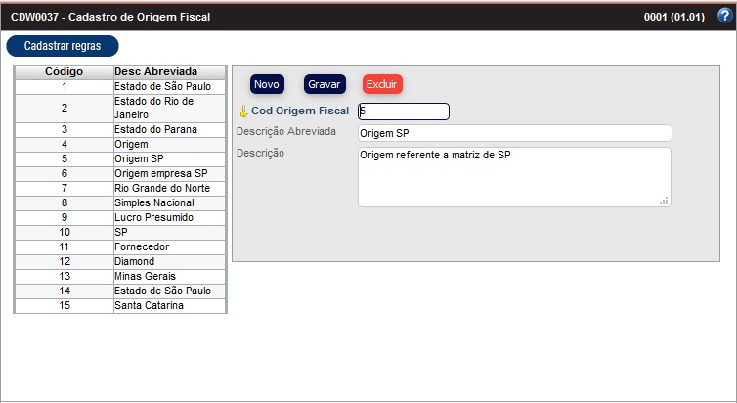Click the Desc Abreviada column header
Viewport: 737px width, 403px height.
pyautogui.click(x=156, y=71)
